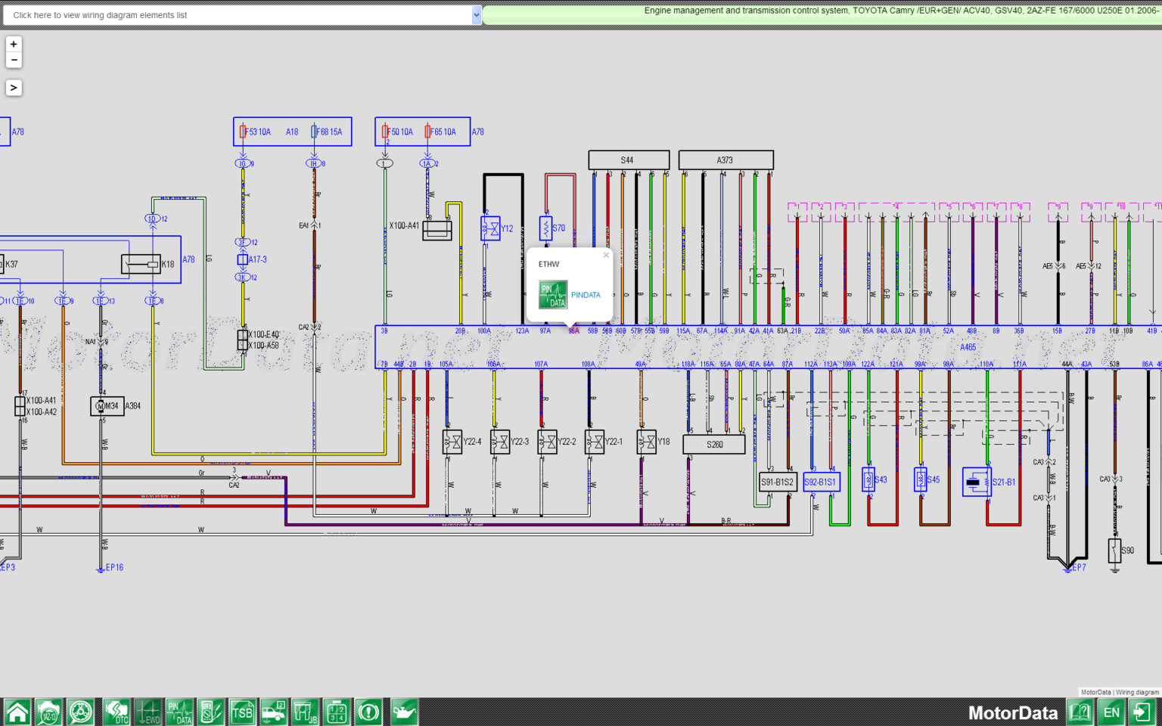The width and height of the screenshot is (1162, 726).
Task: Click the A18 fuse box label
Action: [292, 132]
